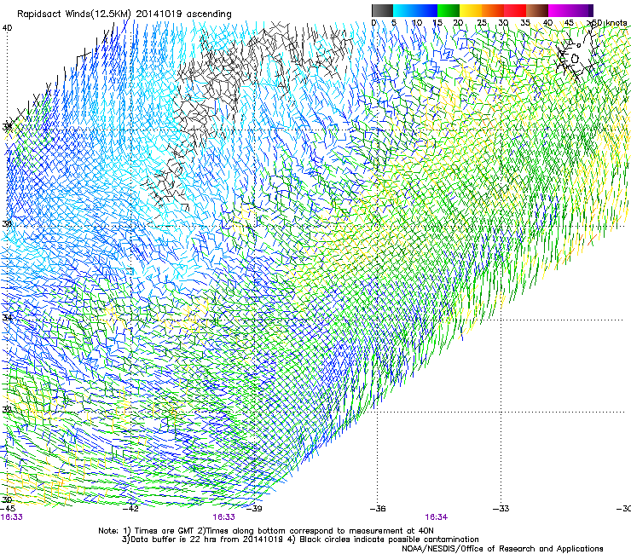Select the '36' latitude axis label
This screenshot has width=631, height=554.
(7, 223)
